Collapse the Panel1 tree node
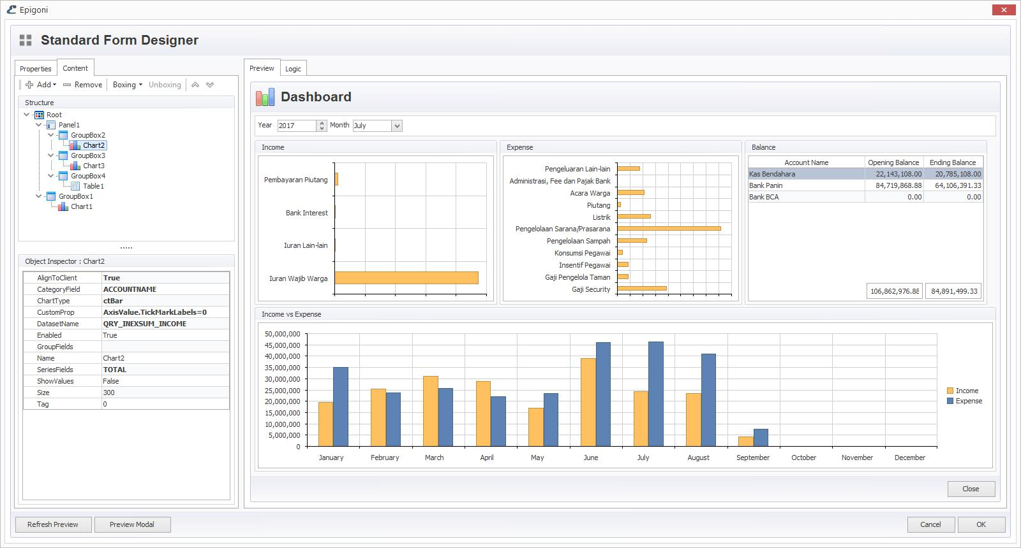Image resolution: width=1021 pixels, height=548 pixels. (39, 125)
